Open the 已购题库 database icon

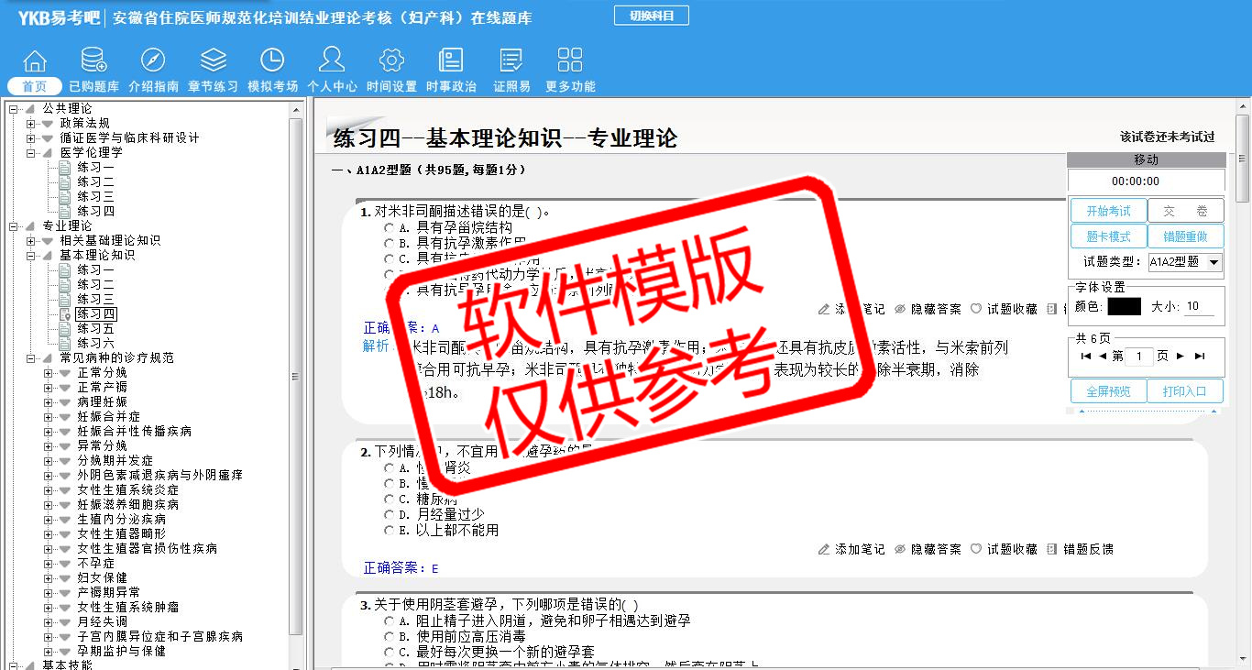coord(93,61)
